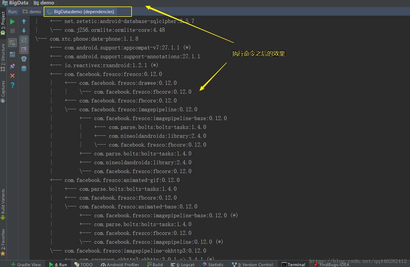Open the Captures tool window
This screenshot has width=410, height=267.
pyautogui.click(x=3, y=92)
